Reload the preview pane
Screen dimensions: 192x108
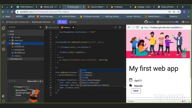click(137, 27)
